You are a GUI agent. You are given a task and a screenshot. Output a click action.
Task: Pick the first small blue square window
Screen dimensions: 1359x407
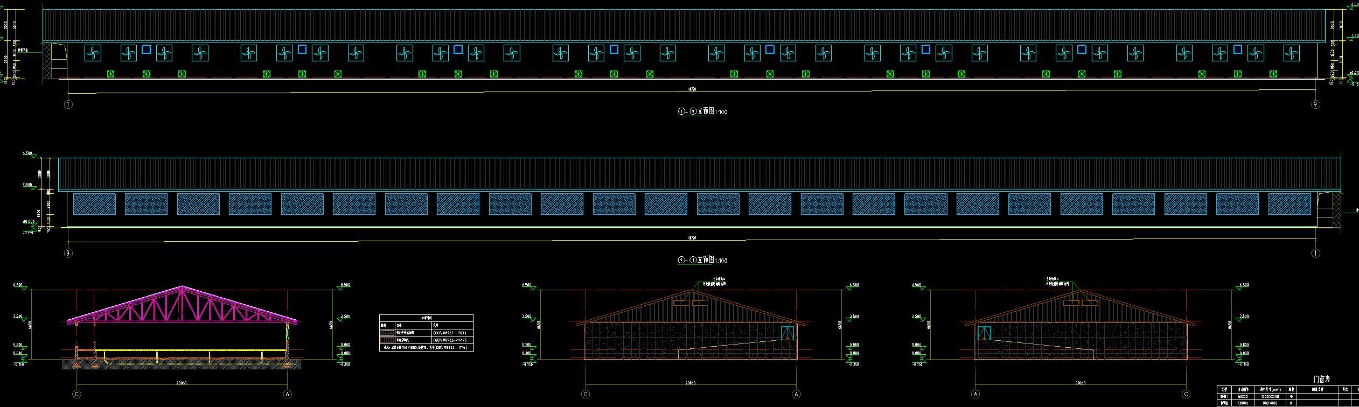click(146, 49)
